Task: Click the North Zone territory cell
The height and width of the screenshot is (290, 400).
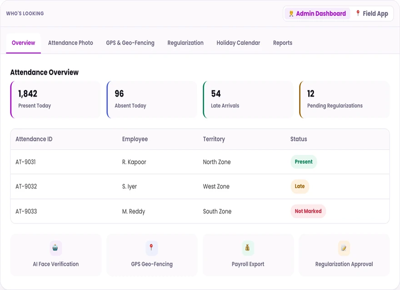Action: tap(217, 162)
